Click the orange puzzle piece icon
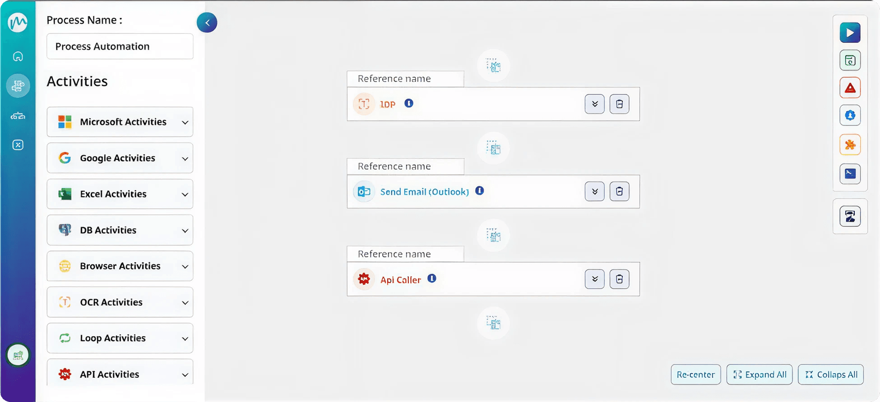This screenshot has width=880, height=402. (850, 145)
